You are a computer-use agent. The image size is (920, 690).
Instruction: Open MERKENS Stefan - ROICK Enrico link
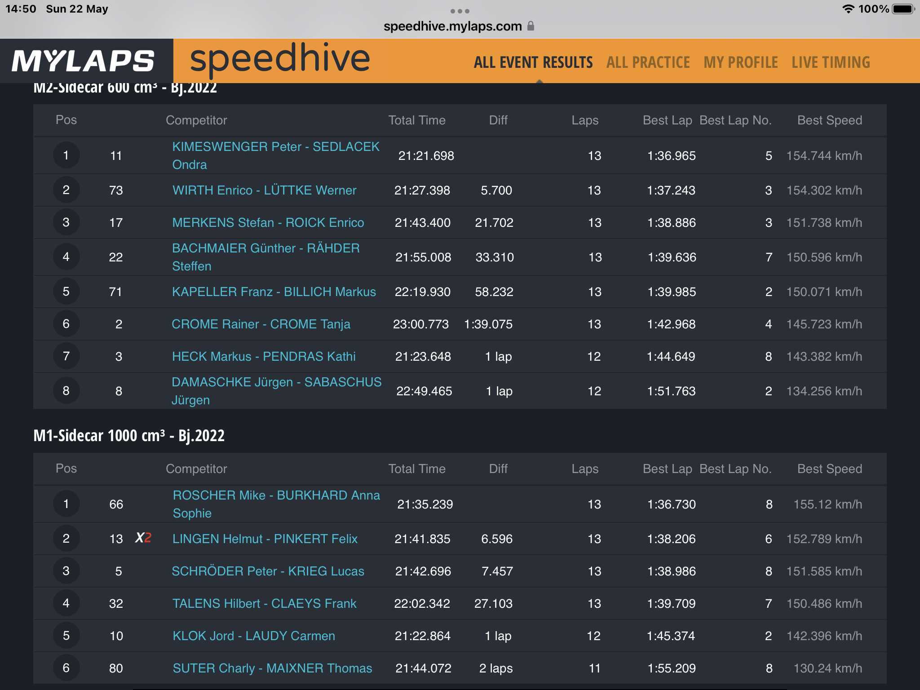[x=268, y=222]
